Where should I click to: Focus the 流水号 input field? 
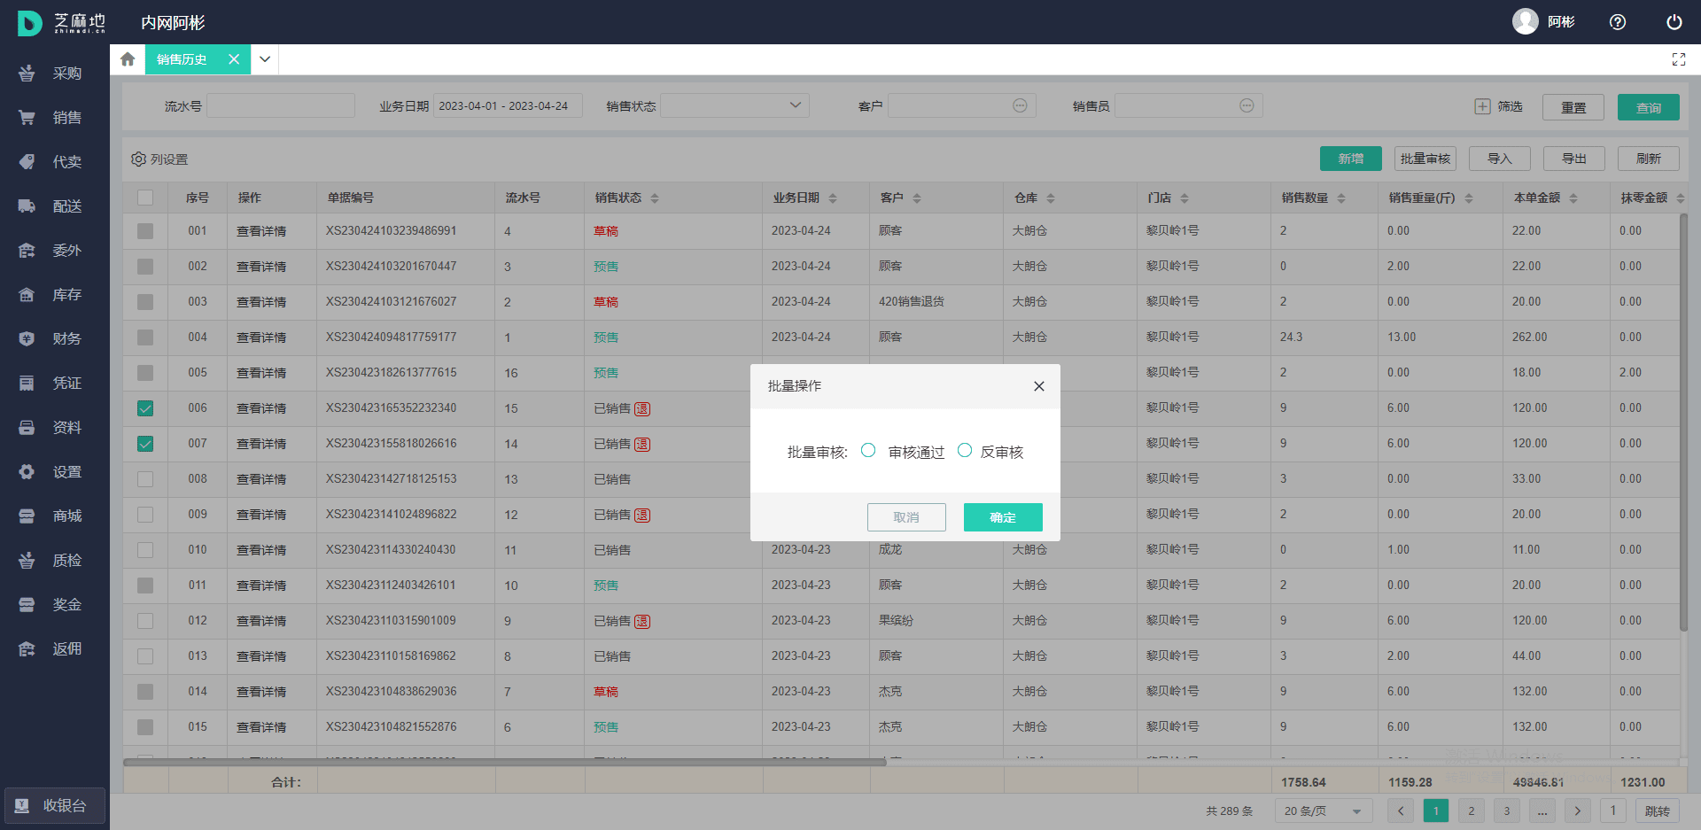(x=281, y=105)
